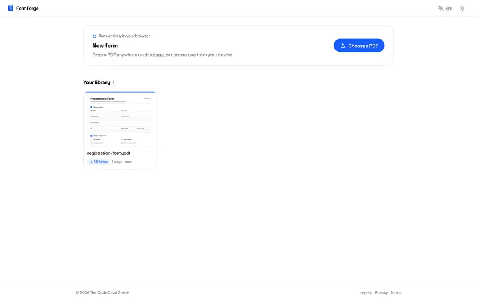Click the 1 page · now text

pos(122,162)
